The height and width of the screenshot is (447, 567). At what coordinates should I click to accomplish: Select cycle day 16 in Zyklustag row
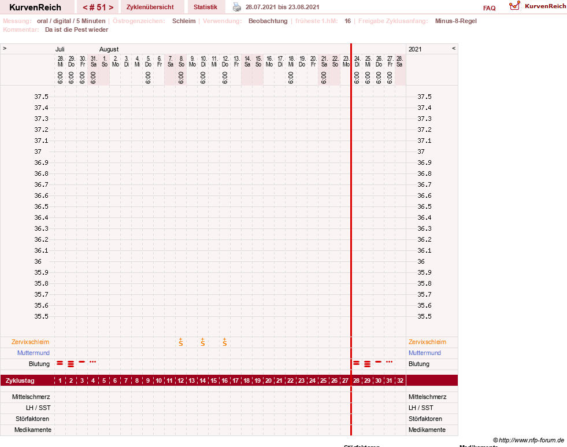pos(225,380)
